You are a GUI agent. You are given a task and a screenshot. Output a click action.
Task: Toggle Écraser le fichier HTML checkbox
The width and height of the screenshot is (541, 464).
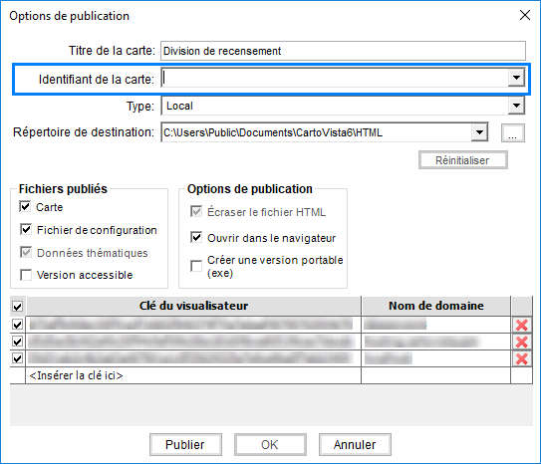pos(196,212)
